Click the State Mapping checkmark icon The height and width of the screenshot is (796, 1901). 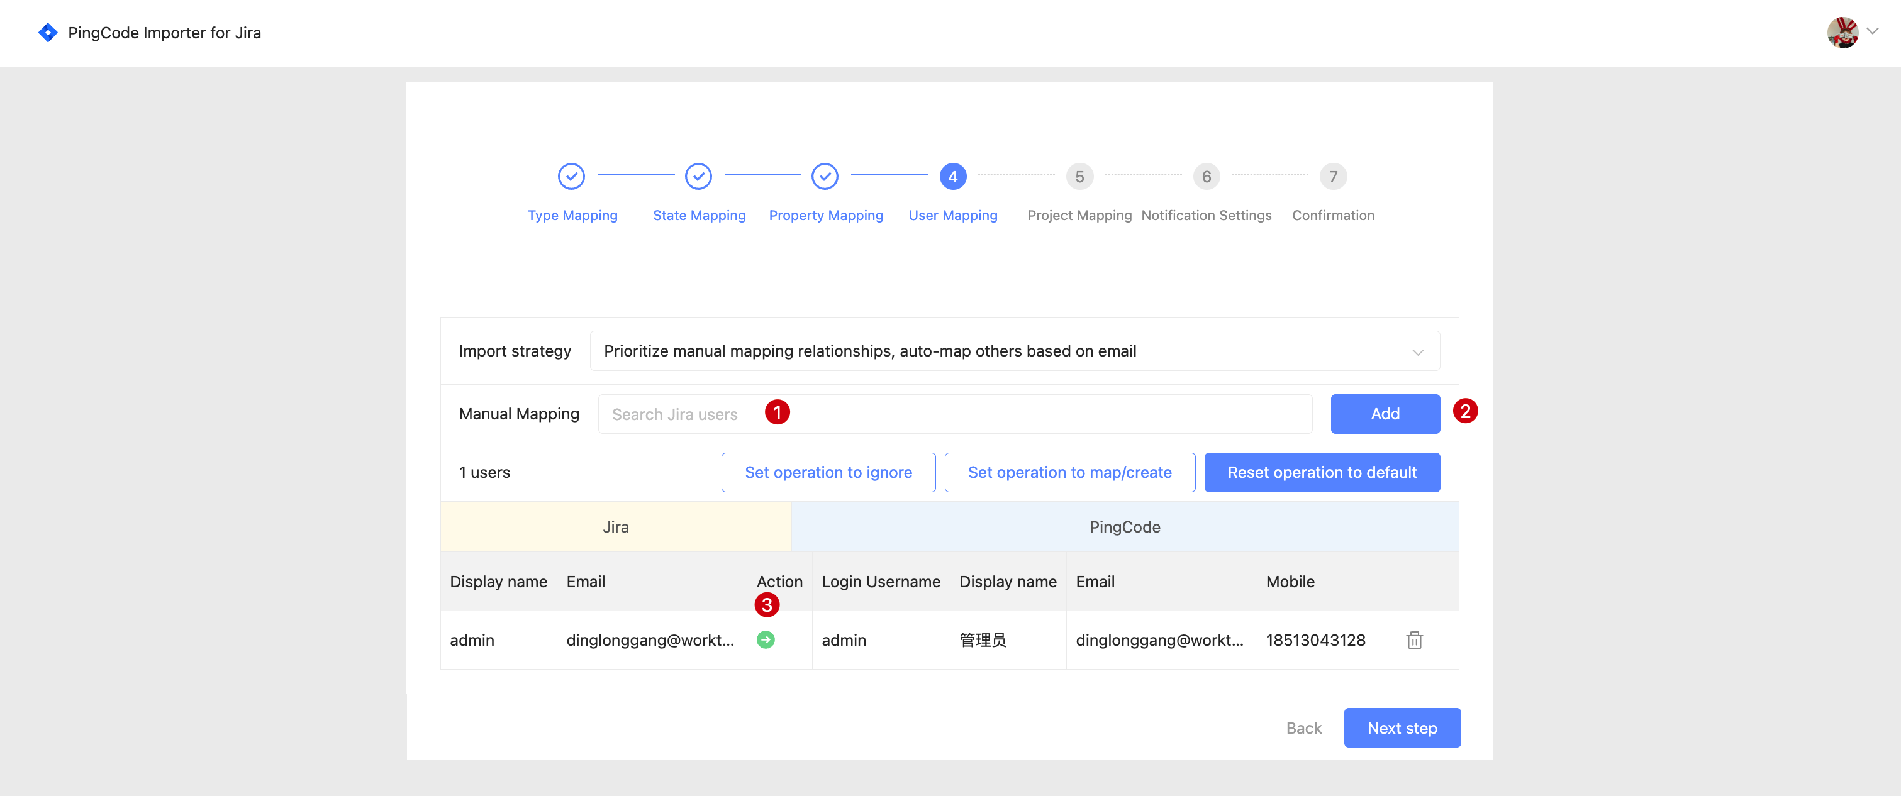[x=698, y=176]
